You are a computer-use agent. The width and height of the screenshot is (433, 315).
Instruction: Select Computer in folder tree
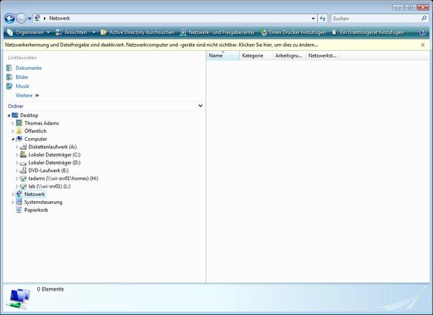pos(36,139)
